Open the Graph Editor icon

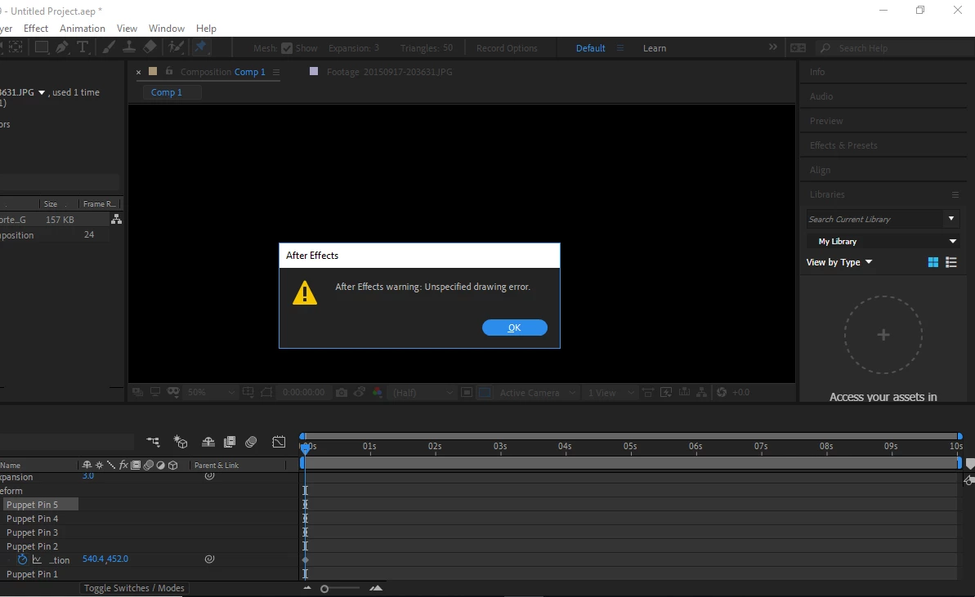click(x=279, y=442)
